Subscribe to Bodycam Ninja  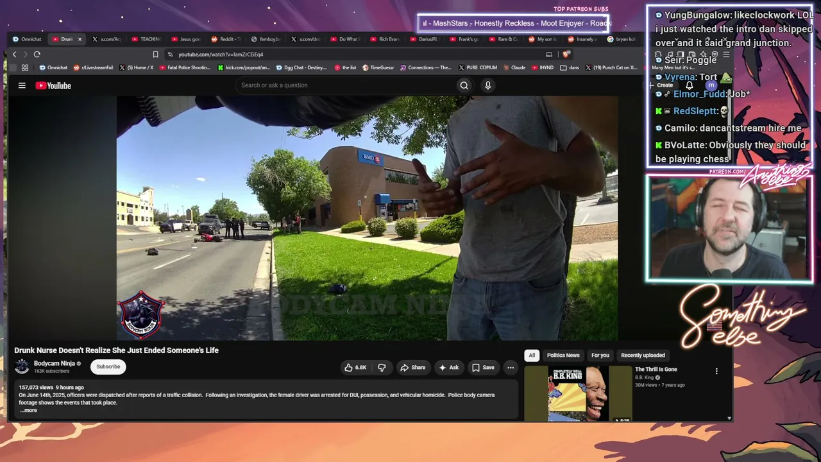[x=108, y=366]
